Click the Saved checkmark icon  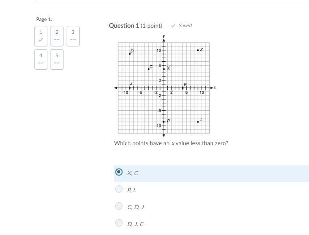[173, 26]
